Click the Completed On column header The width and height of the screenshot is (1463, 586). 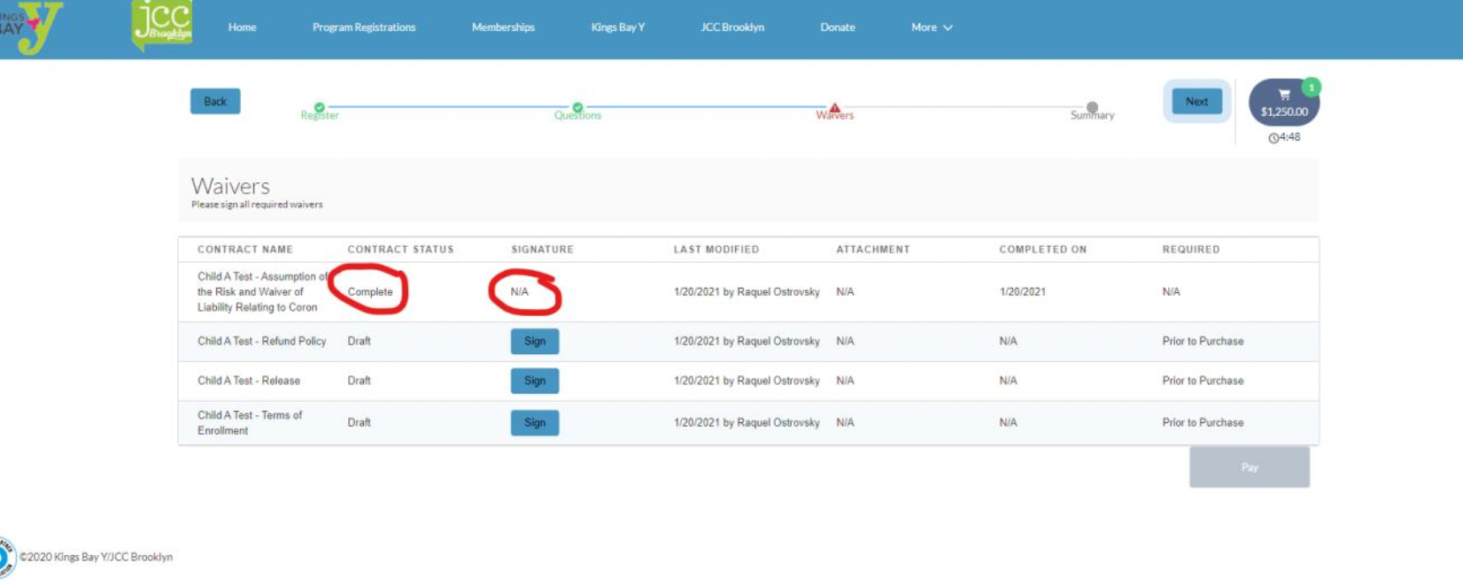[1043, 250]
